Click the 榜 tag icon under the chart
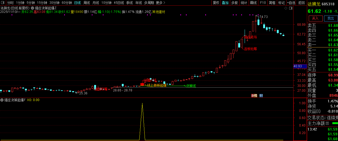 (256, 95)
